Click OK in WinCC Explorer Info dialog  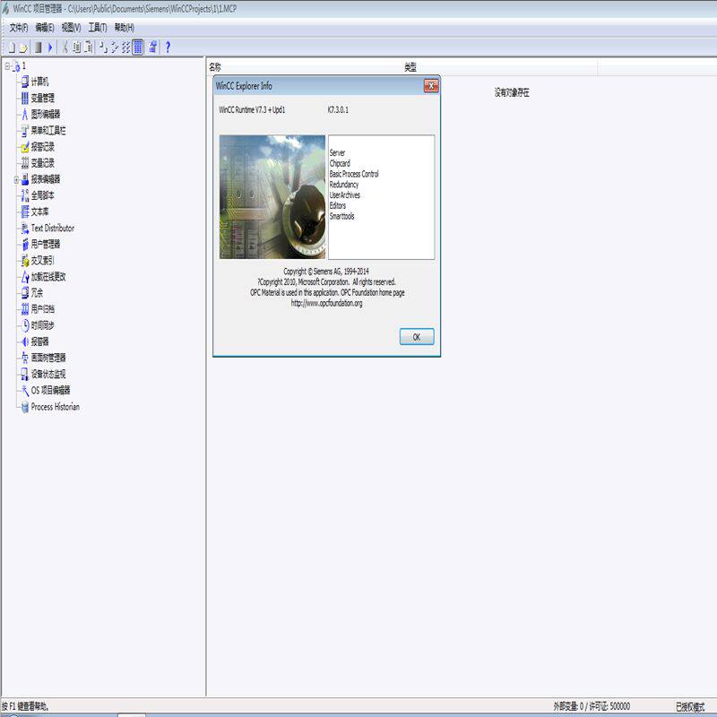(x=417, y=337)
